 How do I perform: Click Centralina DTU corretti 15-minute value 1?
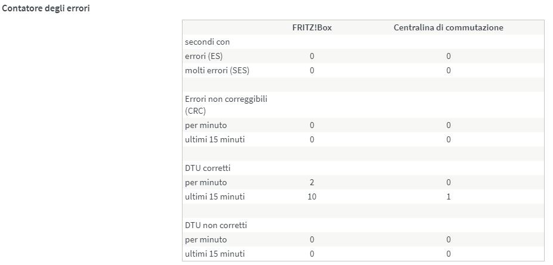(448, 197)
